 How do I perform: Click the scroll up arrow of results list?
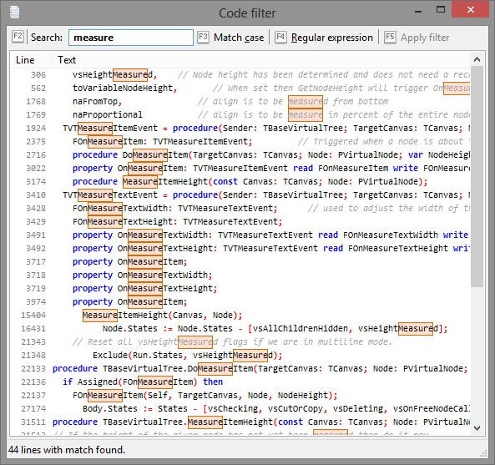[x=477, y=59]
